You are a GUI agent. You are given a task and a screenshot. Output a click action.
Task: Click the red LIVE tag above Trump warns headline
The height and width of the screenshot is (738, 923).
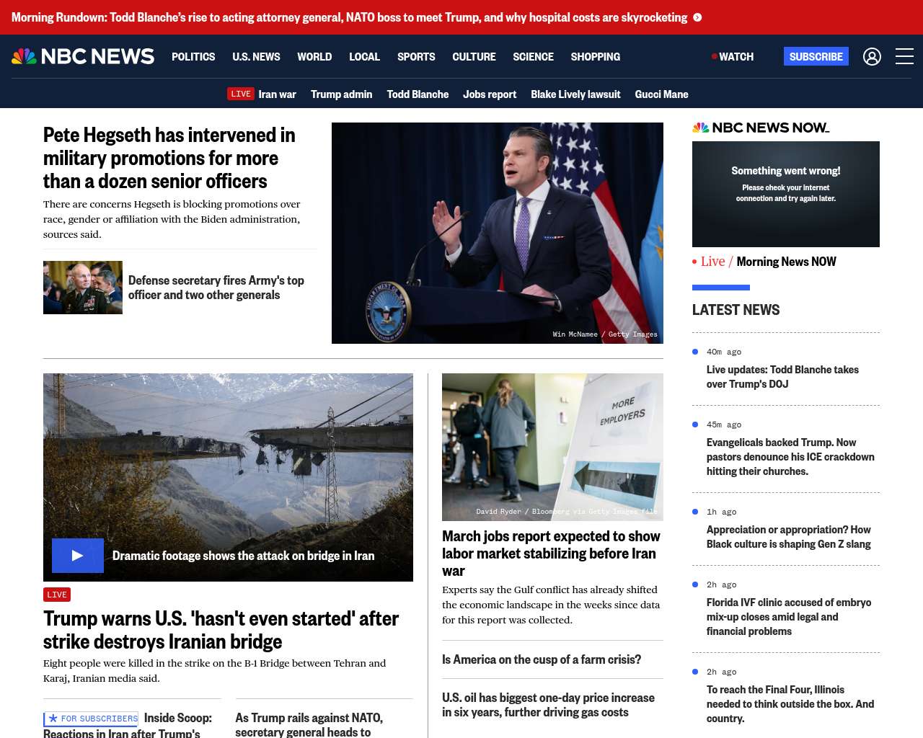pyautogui.click(x=57, y=595)
